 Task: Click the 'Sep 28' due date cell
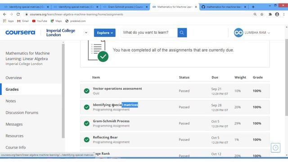point(216,105)
